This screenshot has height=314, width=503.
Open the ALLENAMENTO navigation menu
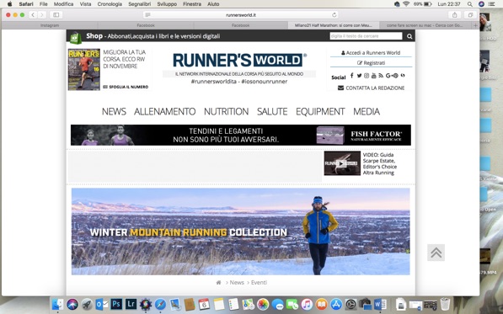164,111
